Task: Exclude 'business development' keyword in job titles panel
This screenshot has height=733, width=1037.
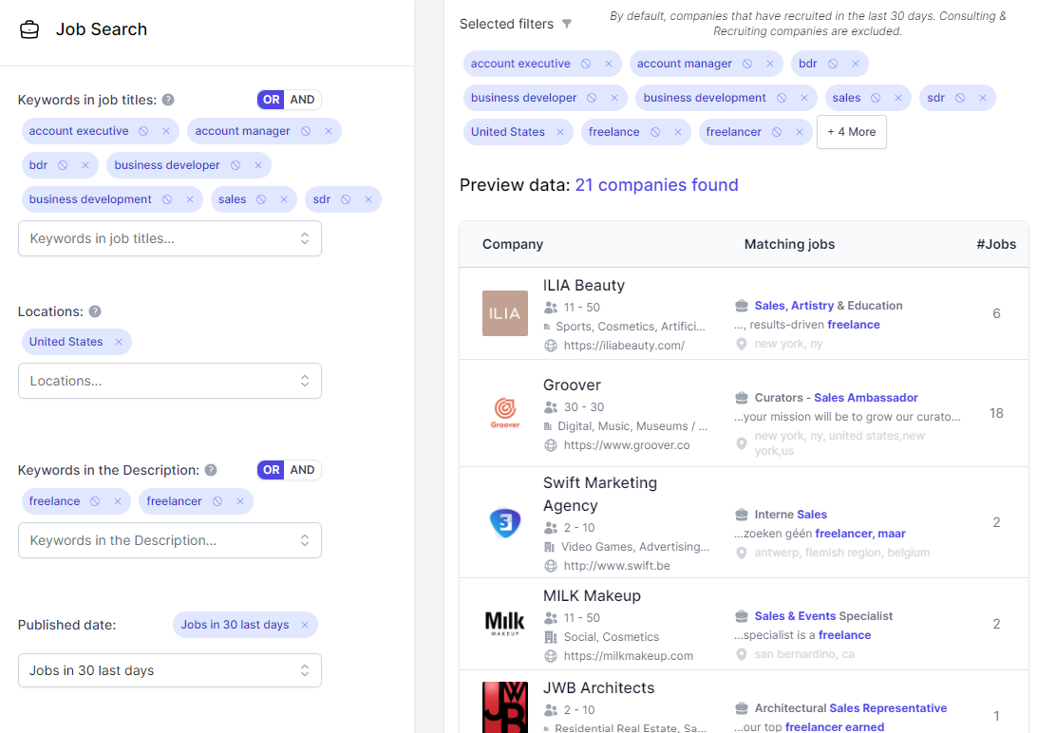Action: coord(167,199)
